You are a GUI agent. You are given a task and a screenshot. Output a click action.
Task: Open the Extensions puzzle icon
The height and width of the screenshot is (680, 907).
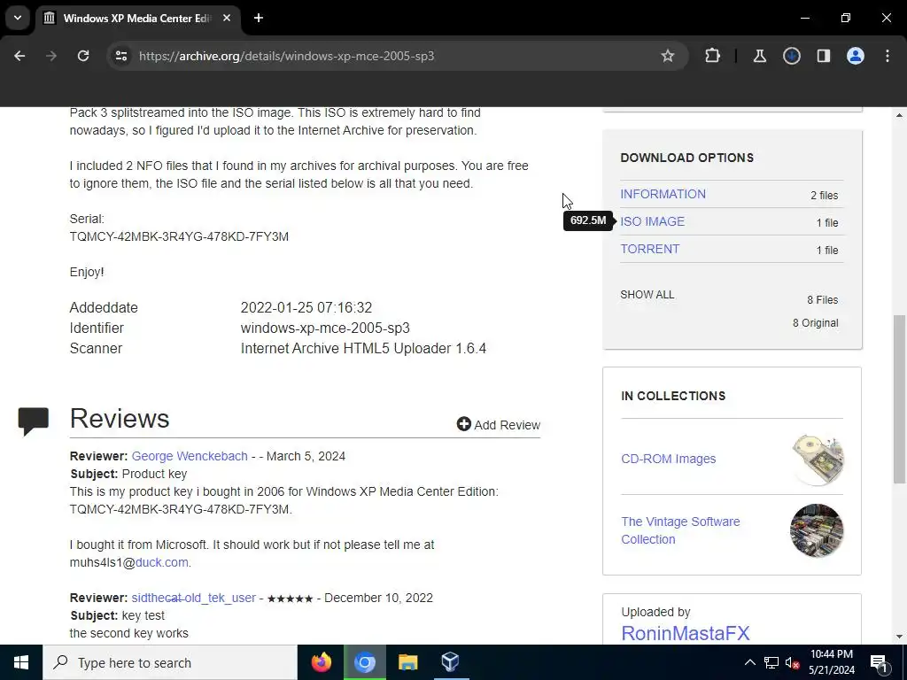(x=713, y=56)
